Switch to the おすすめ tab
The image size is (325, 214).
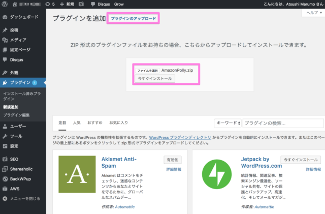coord(95,123)
